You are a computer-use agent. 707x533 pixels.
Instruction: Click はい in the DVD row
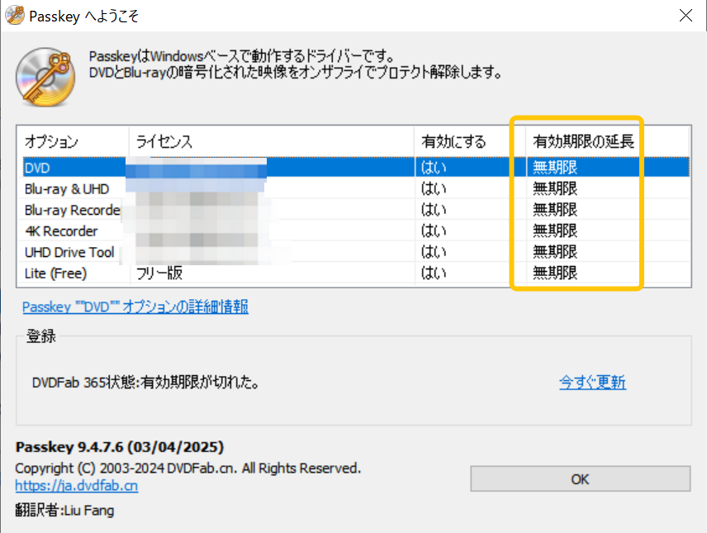pyautogui.click(x=434, y=168)
